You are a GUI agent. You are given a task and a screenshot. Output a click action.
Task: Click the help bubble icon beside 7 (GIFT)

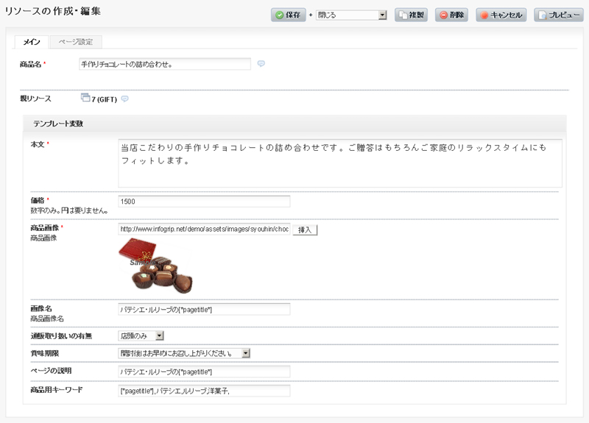pyautogui.click(x=124, y=99)
